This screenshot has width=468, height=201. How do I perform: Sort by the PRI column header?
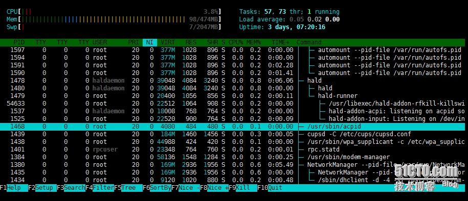coord(133,42)
